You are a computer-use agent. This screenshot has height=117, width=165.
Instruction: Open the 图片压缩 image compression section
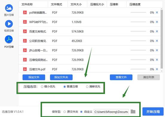pyautogui.click(x=9, y=8)
